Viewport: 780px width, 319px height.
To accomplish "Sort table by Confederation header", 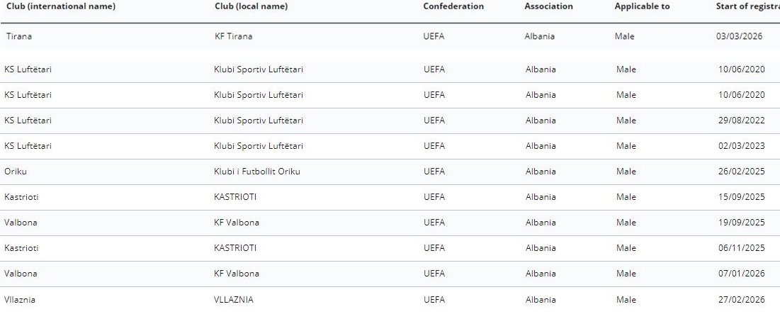I will point(453,6).
